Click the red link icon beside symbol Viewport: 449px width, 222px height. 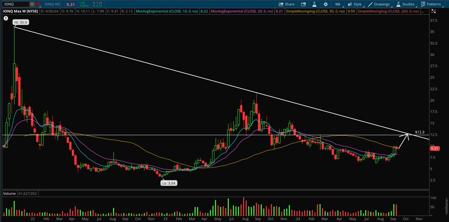click(38, 4)
